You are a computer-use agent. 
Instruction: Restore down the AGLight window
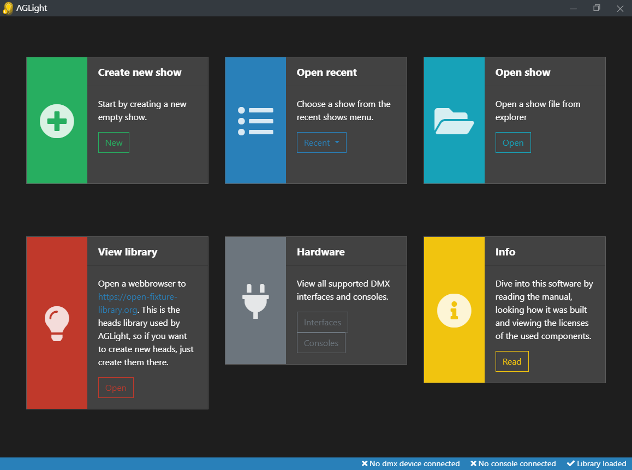tap(597, 8)
